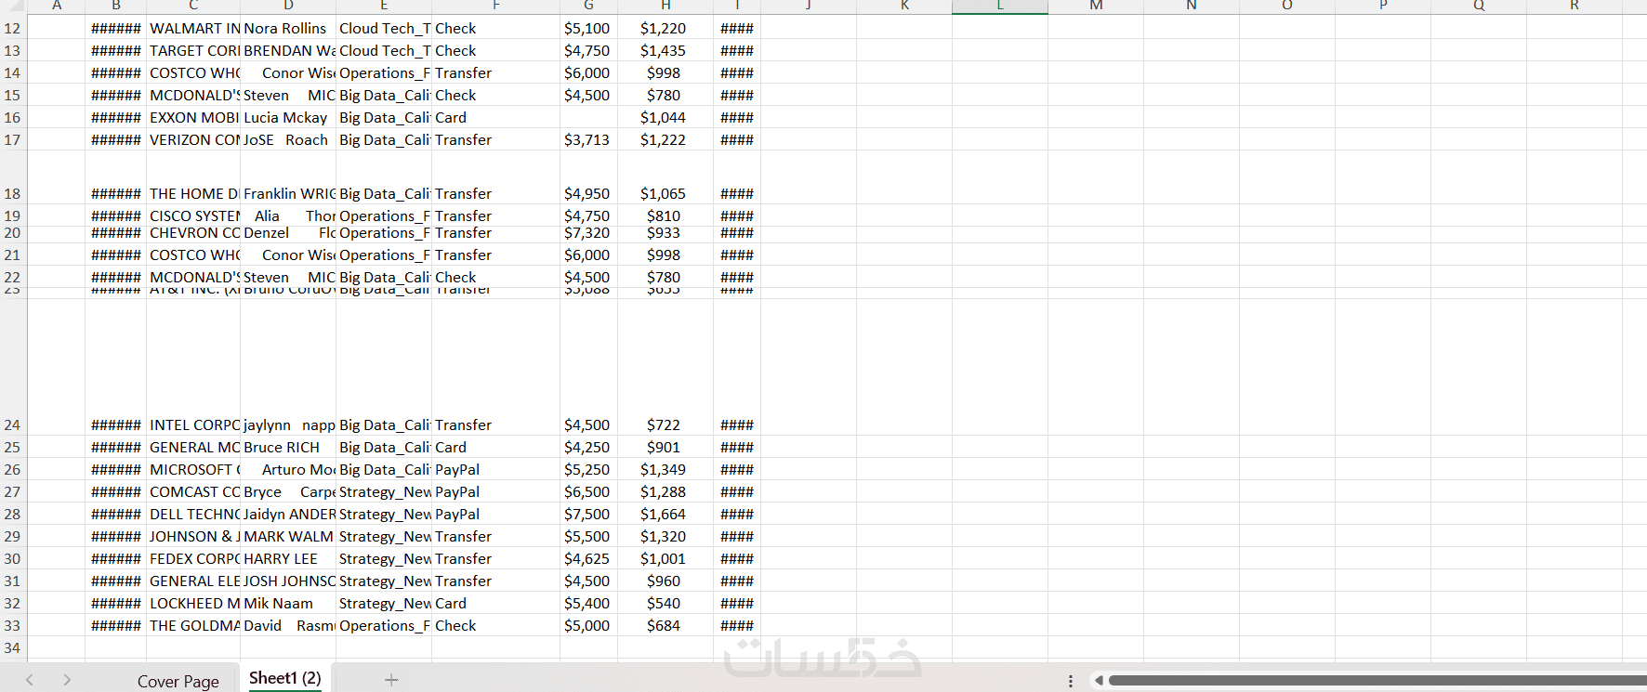Select row 34 via its row header
1647x692 pixels.
[x=13, y=647]
